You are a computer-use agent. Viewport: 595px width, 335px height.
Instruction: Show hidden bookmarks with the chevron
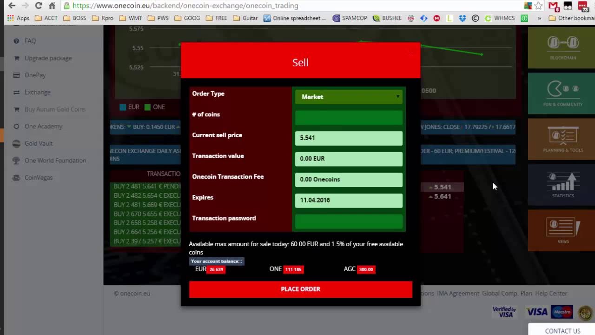[539, 18]
